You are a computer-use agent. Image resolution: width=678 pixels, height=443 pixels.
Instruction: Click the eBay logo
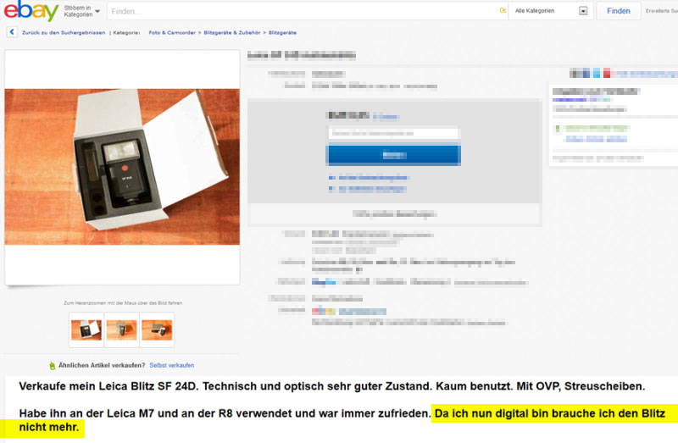pyautogui.click(x=31, y=10)
